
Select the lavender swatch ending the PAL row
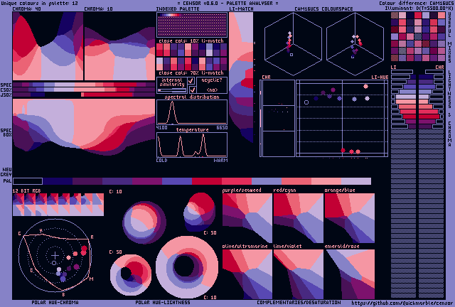(x=356, y=181)
